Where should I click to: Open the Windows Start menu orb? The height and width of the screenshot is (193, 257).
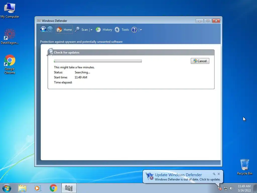click(x=7, y=188)
